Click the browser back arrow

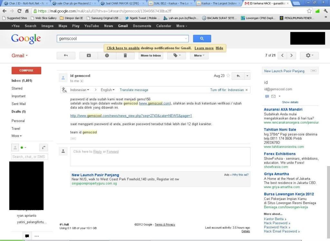pos(5,11)
